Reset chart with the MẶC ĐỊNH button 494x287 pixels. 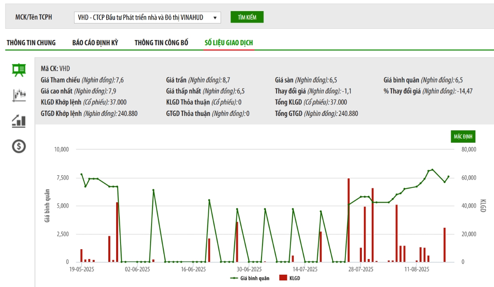(463, 137)
